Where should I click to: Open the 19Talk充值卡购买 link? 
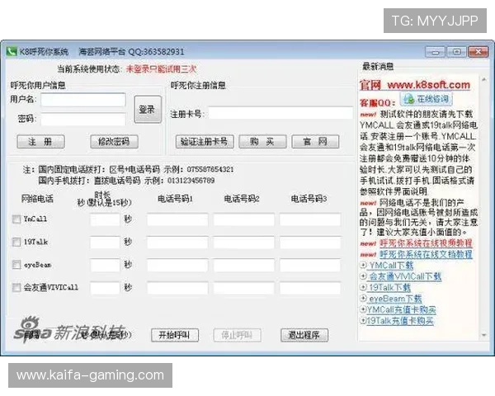pos(400,321)
